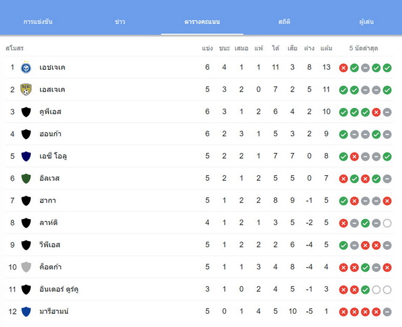
Task: Click HJK's red loss icon in last five
Action: tap(344, 68)
